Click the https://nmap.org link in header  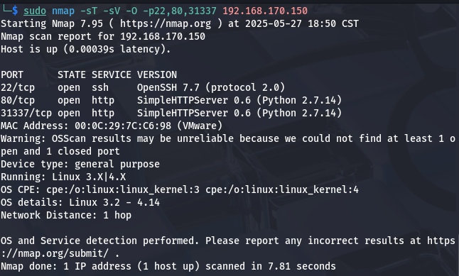[x=166, y=23]
